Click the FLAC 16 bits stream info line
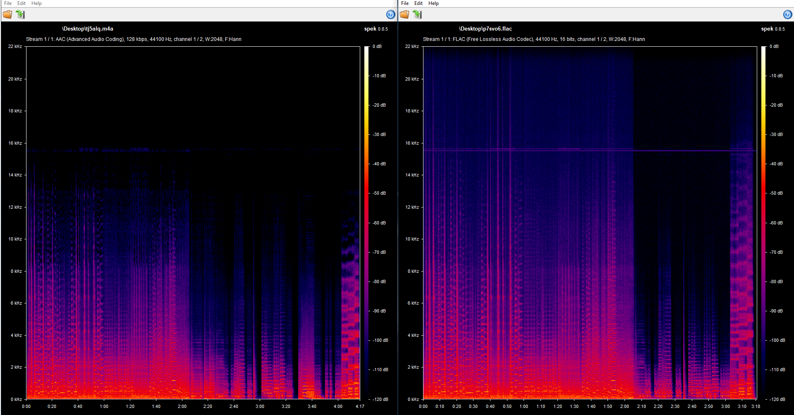Image resolution: width=794 pixels, height=415 pixels. (534, 39)
